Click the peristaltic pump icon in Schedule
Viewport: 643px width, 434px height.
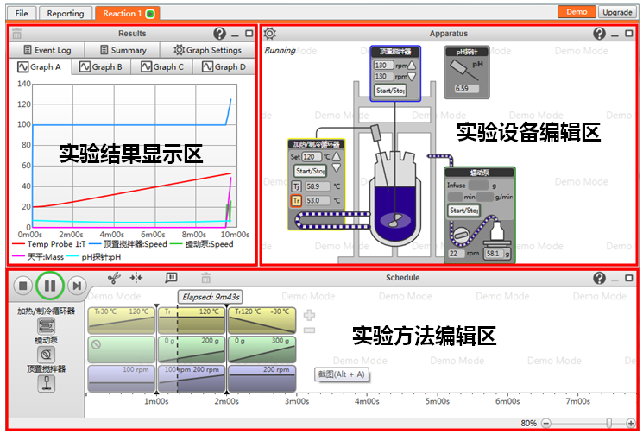46,354
